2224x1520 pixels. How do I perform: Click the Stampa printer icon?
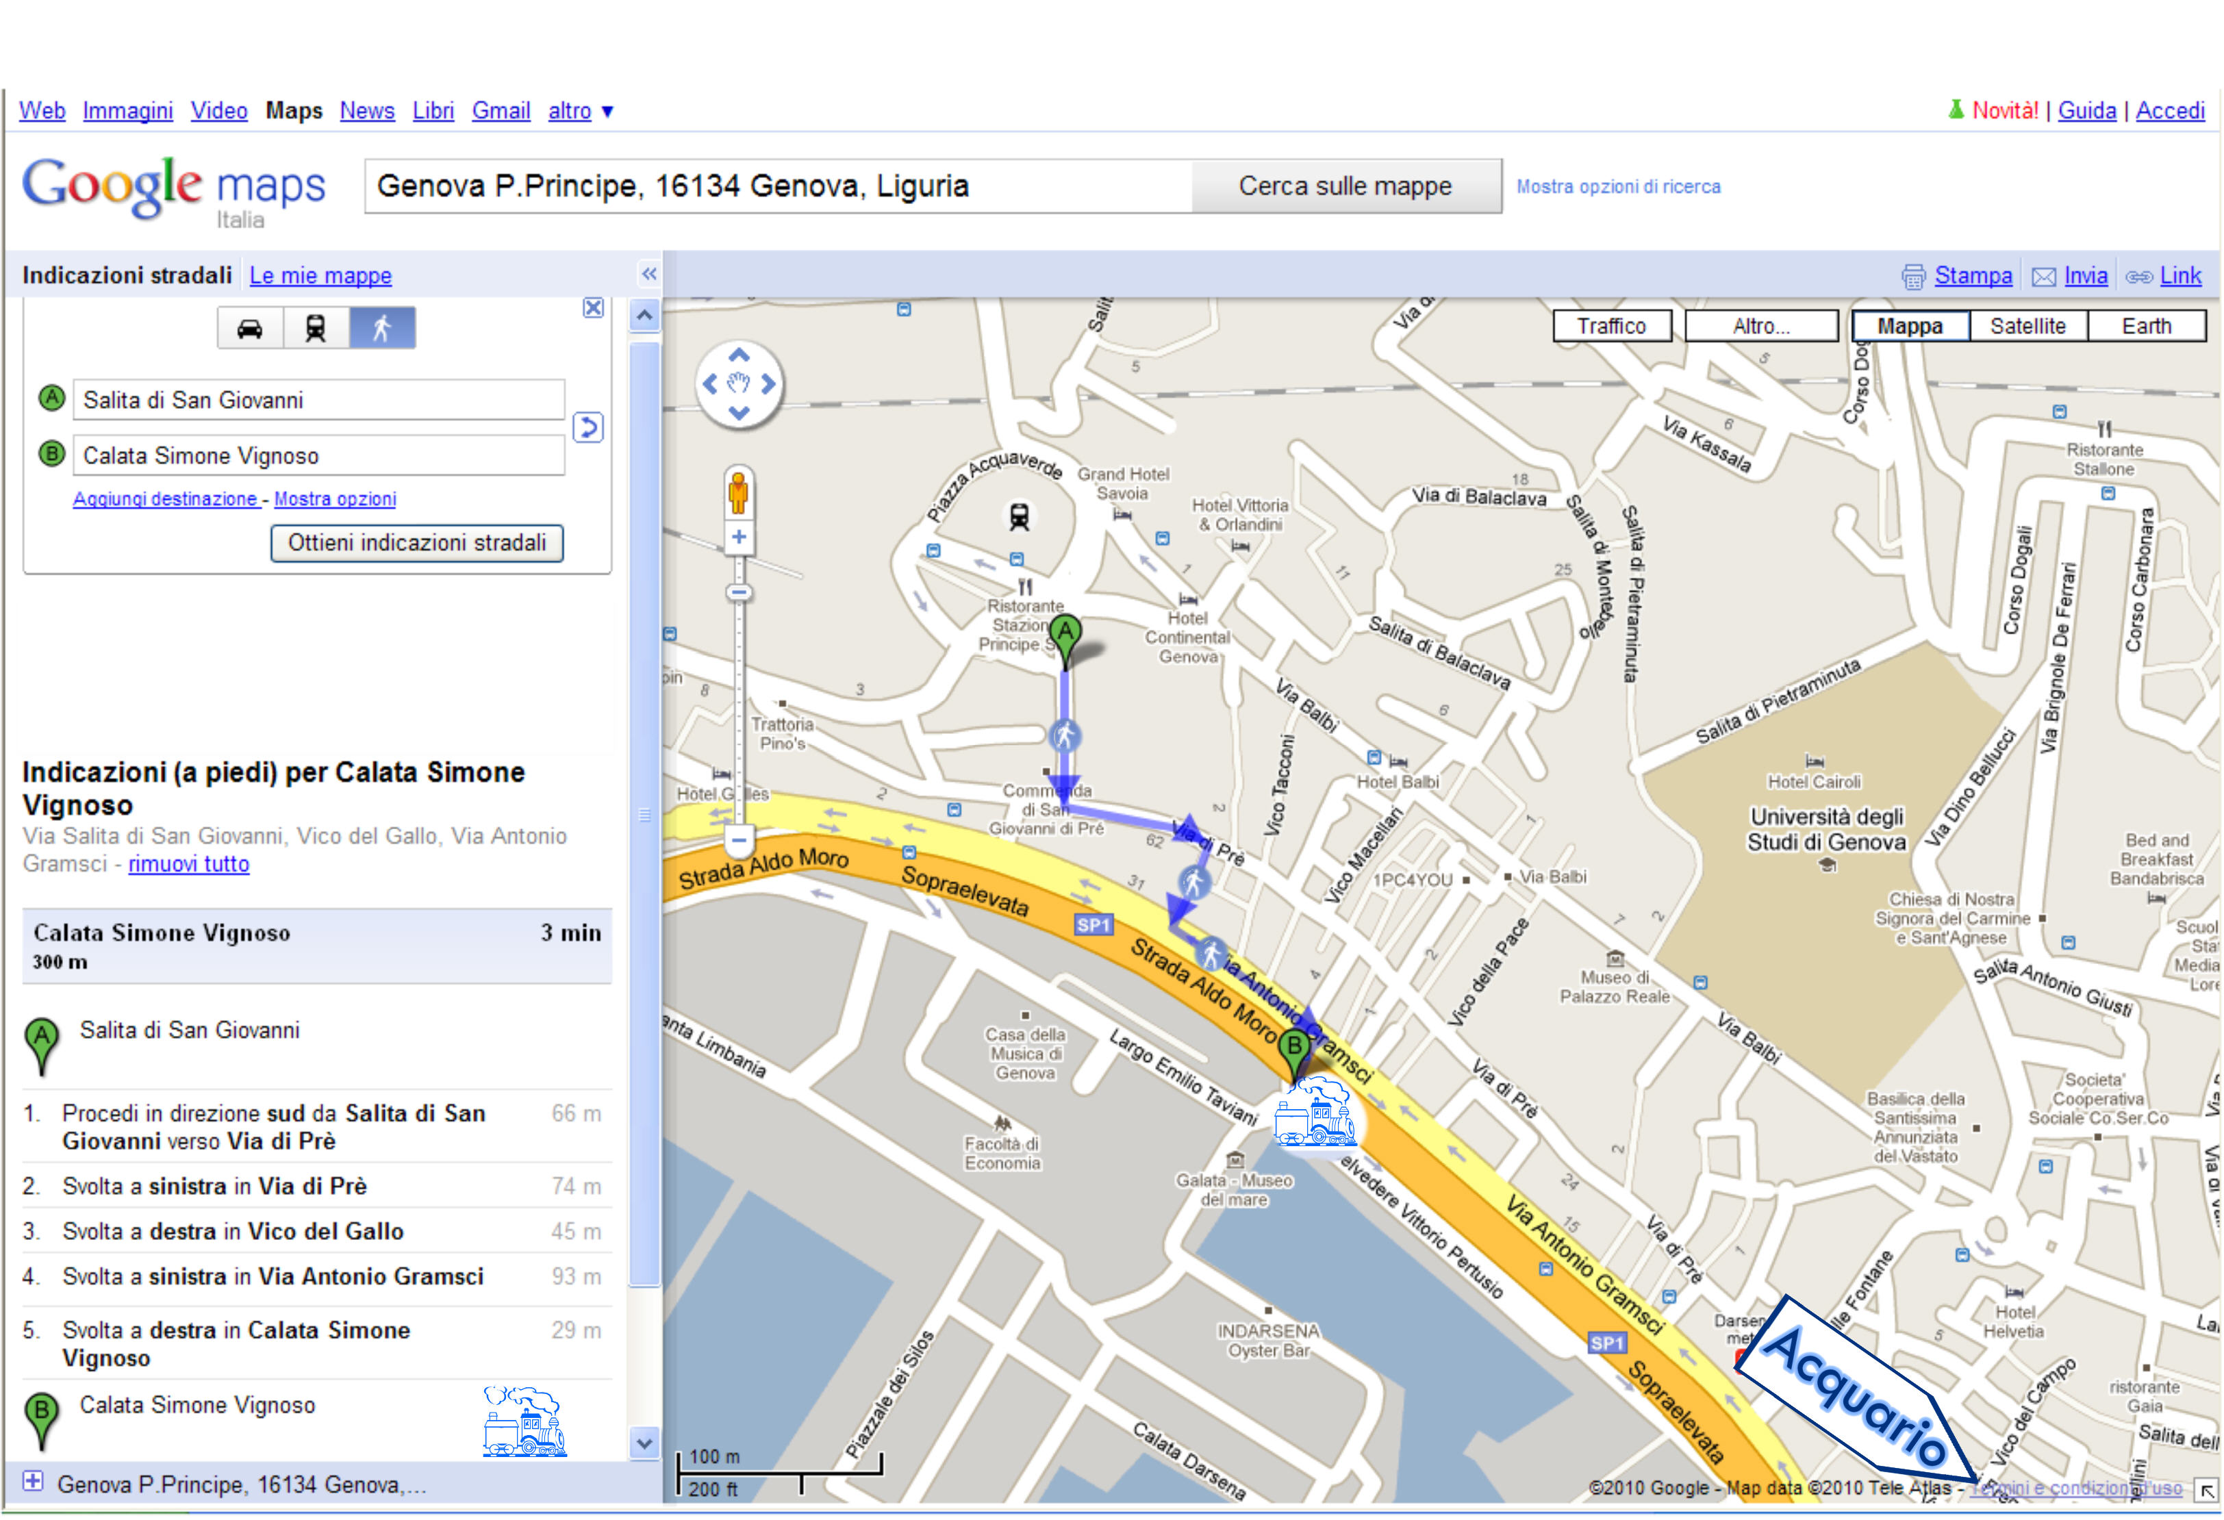click(1913, 277)
